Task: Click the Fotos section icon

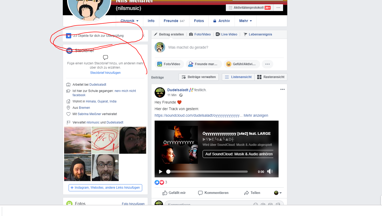Action: pyautogui.click(x=69, y=203)
